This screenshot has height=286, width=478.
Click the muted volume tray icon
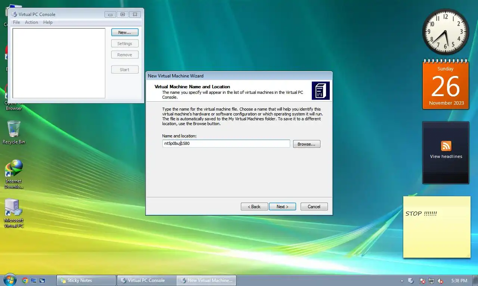pos(440,281)
